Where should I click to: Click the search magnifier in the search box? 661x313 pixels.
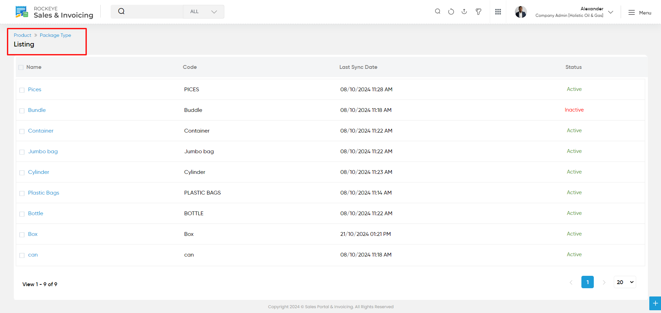click(121, 11)
